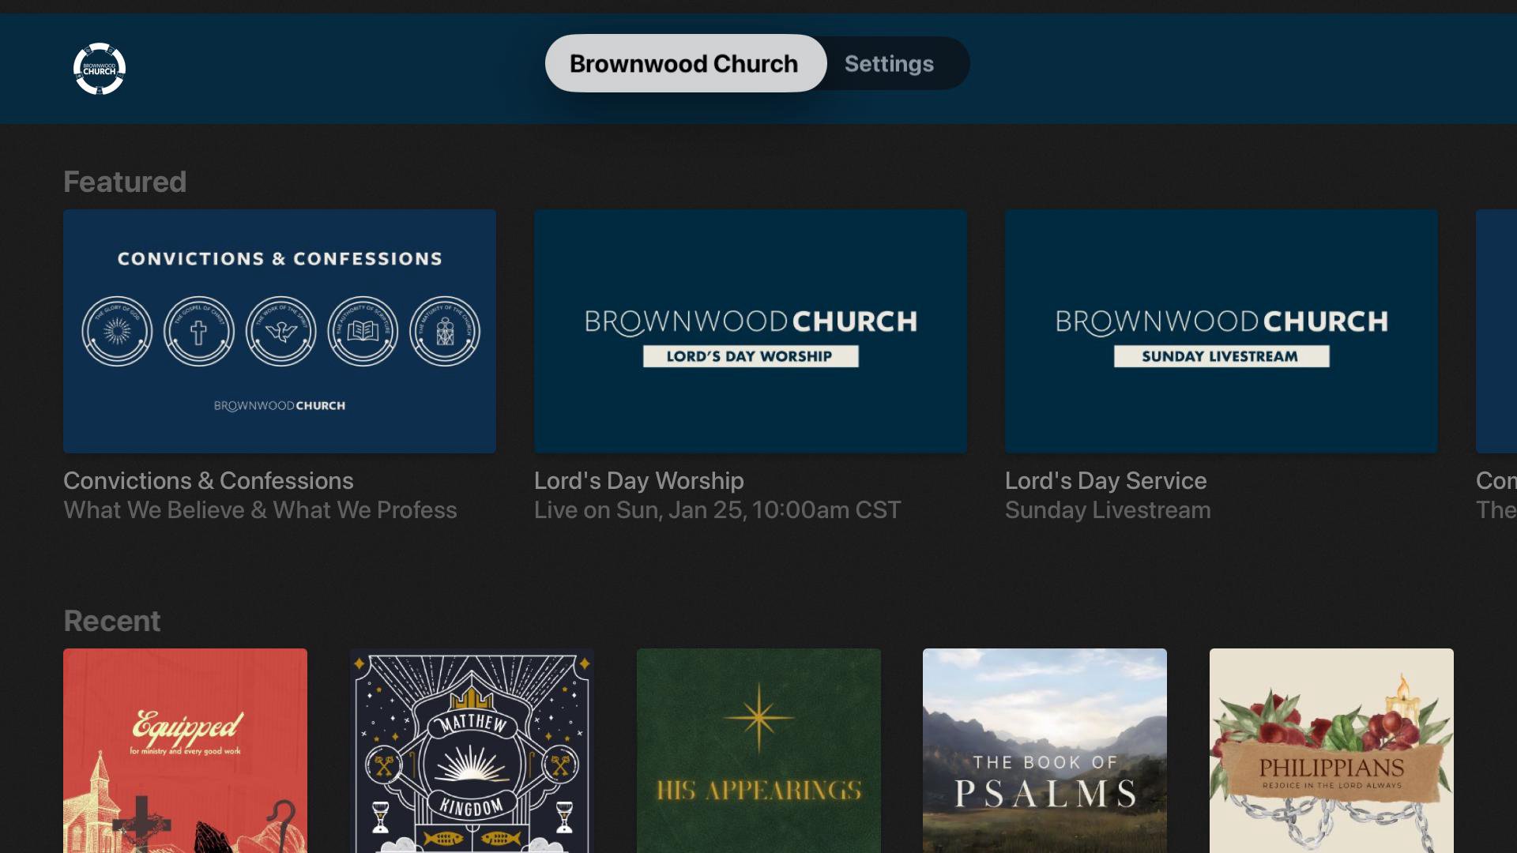This screenshot has height=853, width=1517.
Task: Click the Maturity of the Church emblem
Action: [x=445, y=331]
